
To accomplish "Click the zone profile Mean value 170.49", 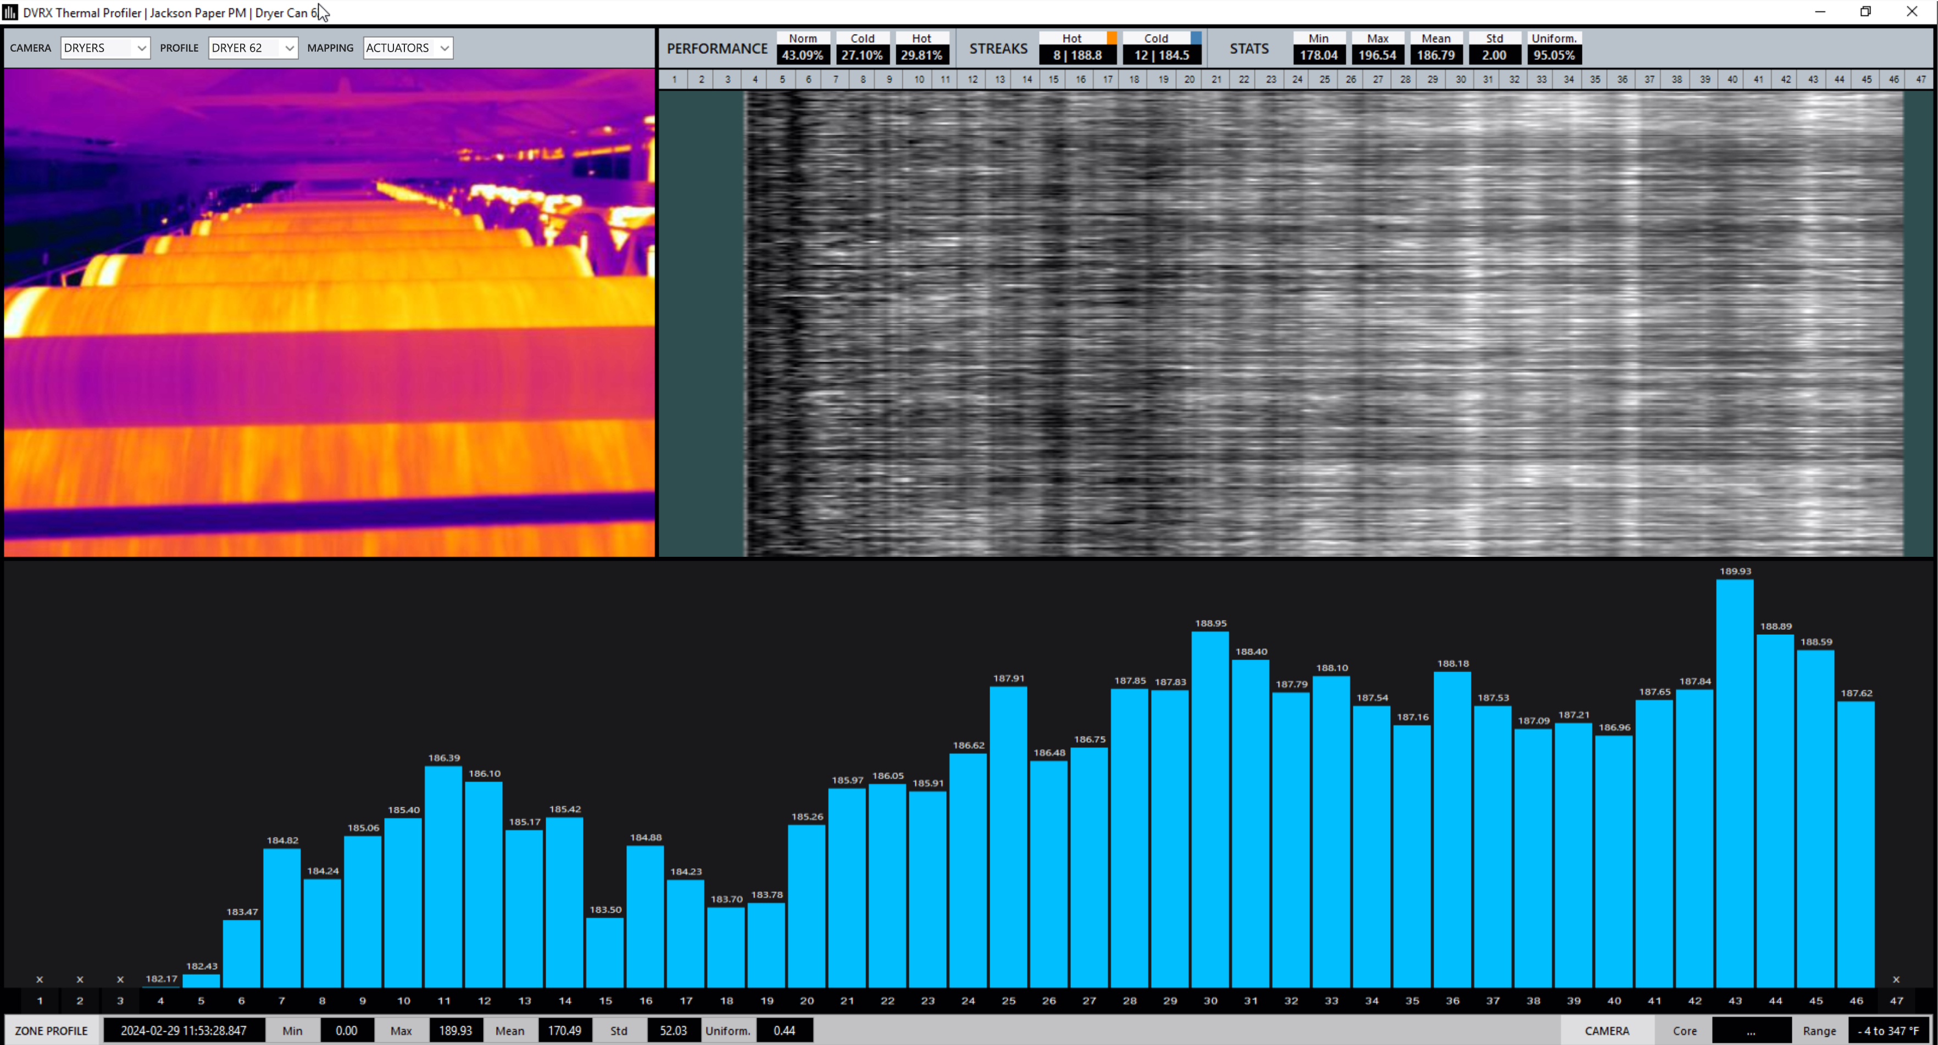I will [x=565, y=1030].
